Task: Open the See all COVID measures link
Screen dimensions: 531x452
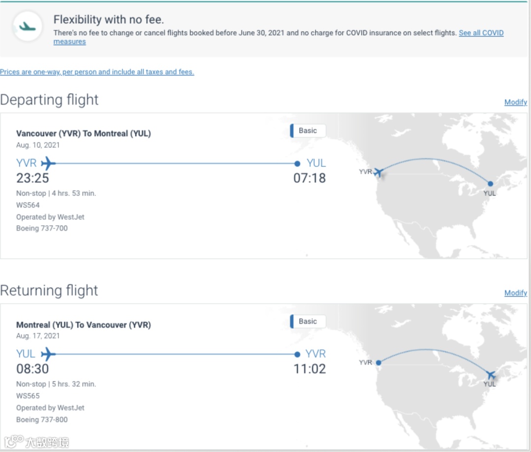Action: 481,33
